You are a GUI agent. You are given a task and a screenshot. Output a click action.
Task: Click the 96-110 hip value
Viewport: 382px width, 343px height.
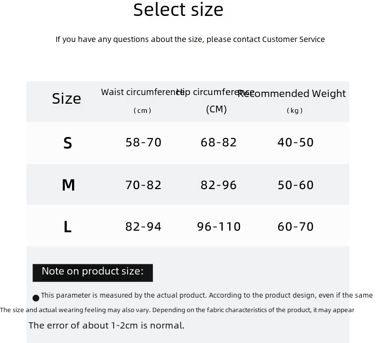click(219, 227)
